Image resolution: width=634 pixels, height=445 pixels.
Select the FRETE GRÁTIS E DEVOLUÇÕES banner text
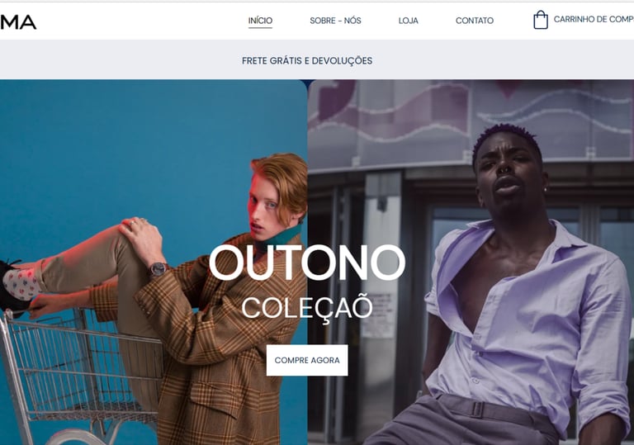coord(307,61)
